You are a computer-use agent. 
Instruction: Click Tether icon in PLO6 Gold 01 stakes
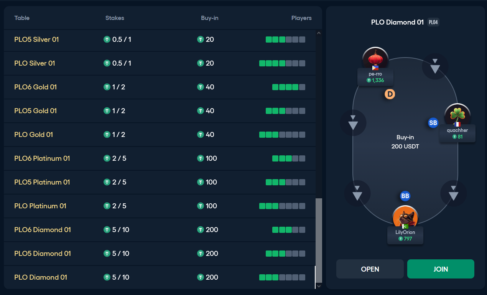coord(107,87)
